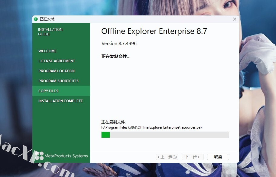Click the resources.pak file path text

click(152, 127)
